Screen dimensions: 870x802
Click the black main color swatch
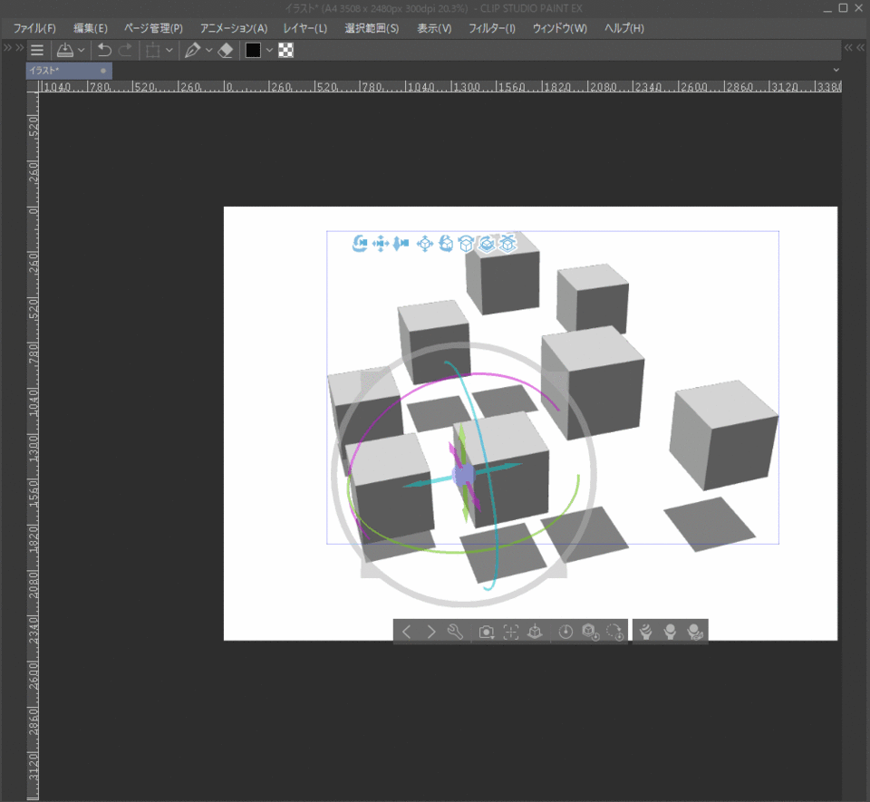[x=253, y=51]
